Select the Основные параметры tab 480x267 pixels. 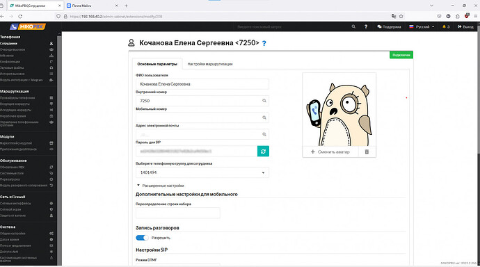[x=157, y=64]
